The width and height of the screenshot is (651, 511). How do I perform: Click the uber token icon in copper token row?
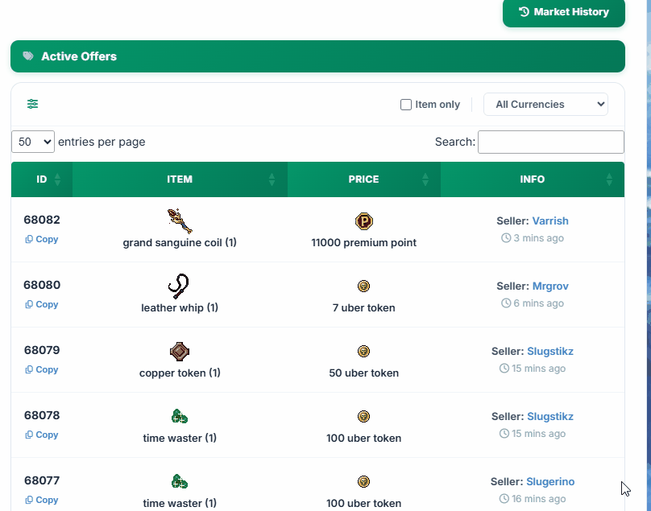tap(363, 352)
